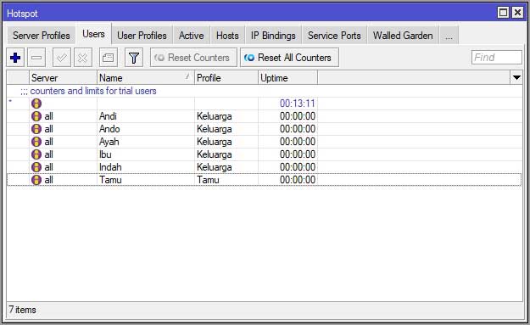Select the Ando user name
530x325 pixels.
(109, 129)
